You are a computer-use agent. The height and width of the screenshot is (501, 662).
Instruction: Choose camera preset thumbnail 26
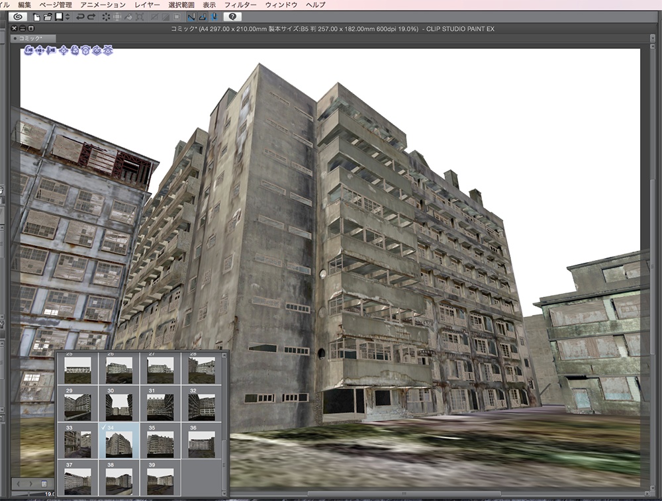pos(119,369)
